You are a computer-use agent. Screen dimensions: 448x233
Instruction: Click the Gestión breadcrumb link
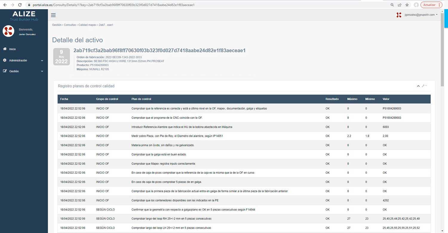[56, 25]
